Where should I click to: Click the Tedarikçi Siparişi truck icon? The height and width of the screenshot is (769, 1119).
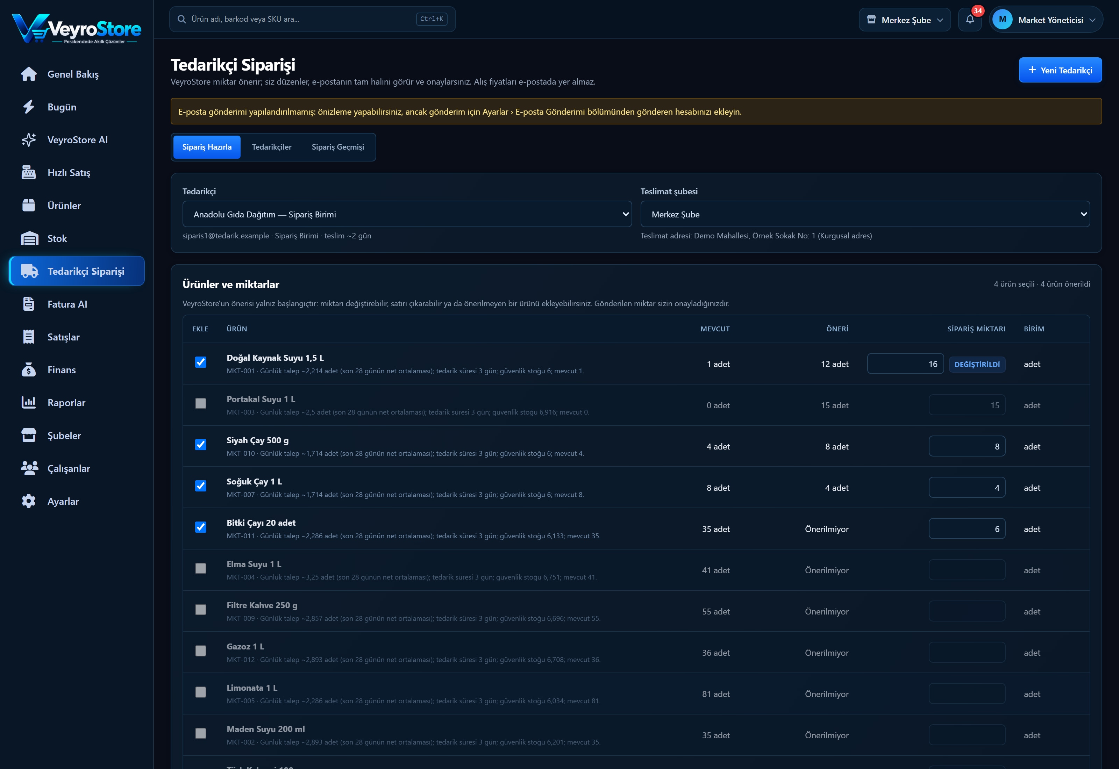tap(29, 271)
